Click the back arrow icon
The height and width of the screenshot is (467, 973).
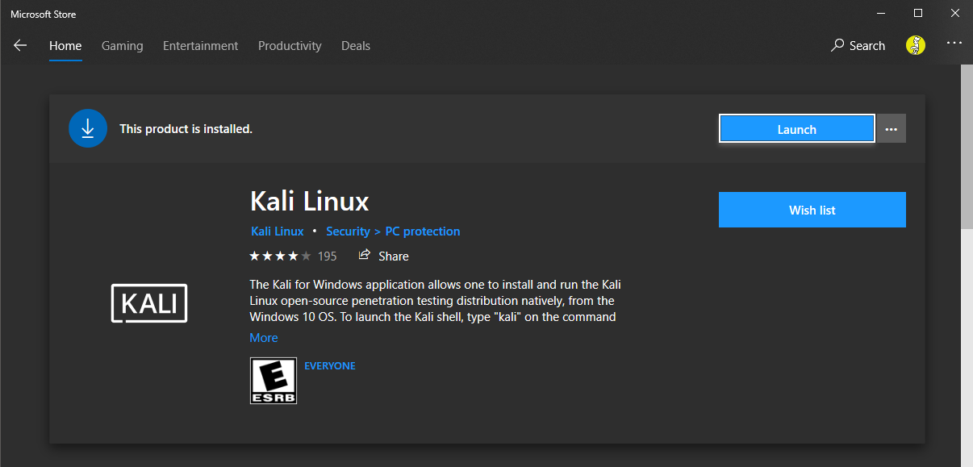tap(20, 46)
